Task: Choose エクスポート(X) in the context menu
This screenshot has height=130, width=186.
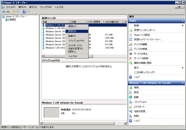Action: coord(77,46)
